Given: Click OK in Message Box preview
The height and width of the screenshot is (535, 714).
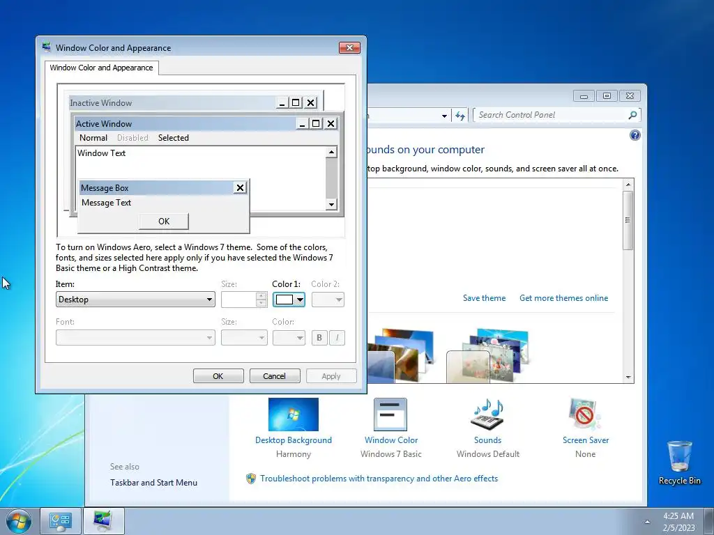Looking at the screenshot, I should (x=163, y=221).
